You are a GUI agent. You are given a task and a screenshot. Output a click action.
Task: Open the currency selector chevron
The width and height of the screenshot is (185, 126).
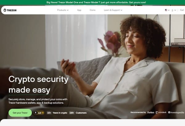click(175, 10)
